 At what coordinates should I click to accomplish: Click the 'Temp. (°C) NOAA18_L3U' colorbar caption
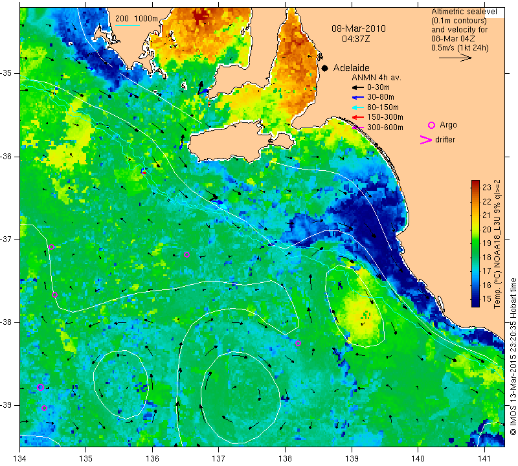point(497,244)
